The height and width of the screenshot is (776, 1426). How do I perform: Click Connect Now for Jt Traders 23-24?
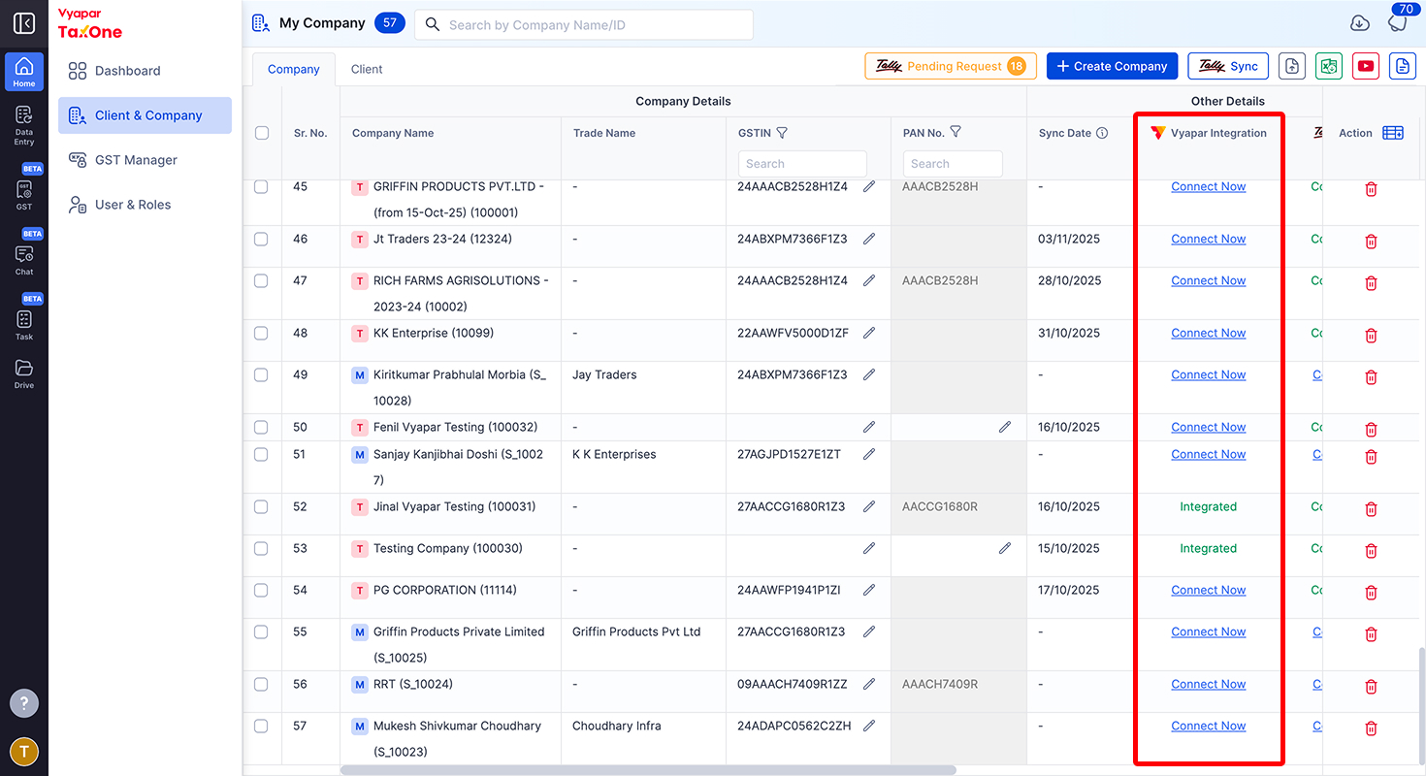[1209, 239]
